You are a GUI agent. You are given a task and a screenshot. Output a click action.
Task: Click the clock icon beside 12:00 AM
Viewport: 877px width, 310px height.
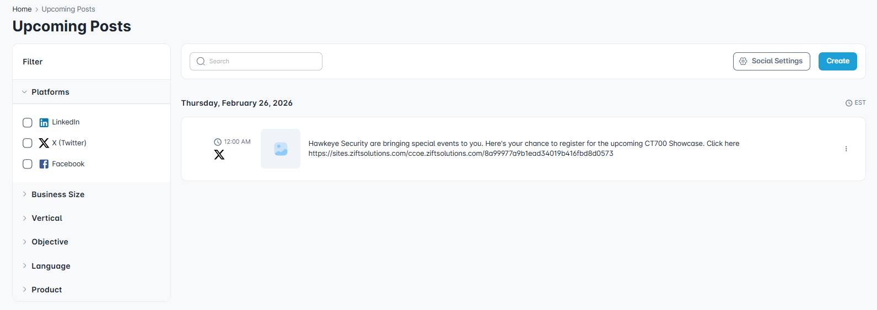[x=218, y=142]
